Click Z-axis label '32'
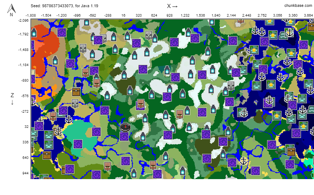This screenshot has height=195, width=314. (x=27, y=127)
